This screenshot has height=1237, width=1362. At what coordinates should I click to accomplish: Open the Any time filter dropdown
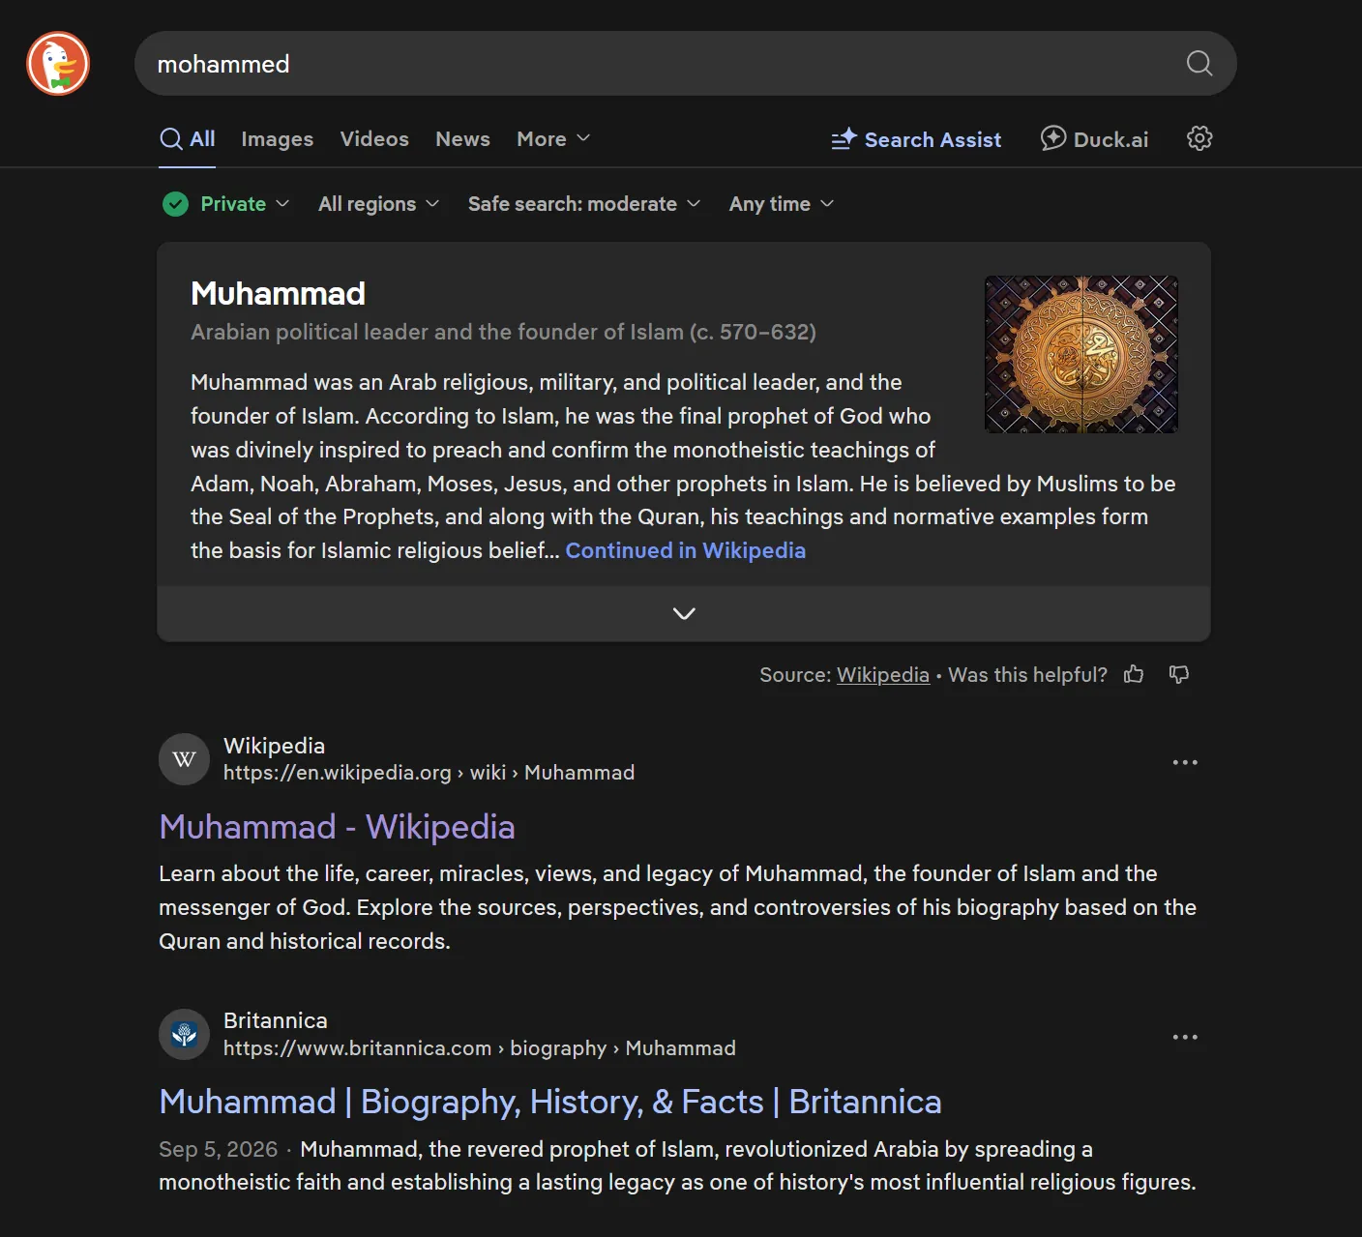pyautogui.click(x=781, y=204)
